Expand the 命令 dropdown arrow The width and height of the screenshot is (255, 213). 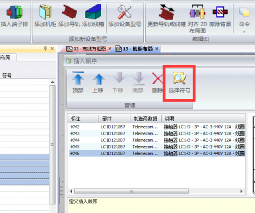click(x=244, y=32)
